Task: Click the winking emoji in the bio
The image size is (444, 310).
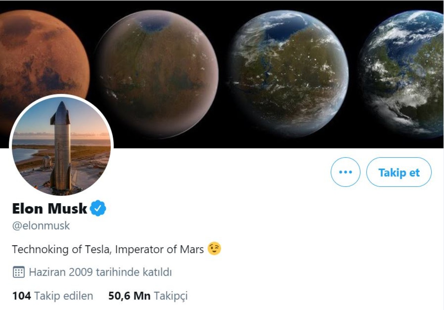Action: tap(214, 248)
